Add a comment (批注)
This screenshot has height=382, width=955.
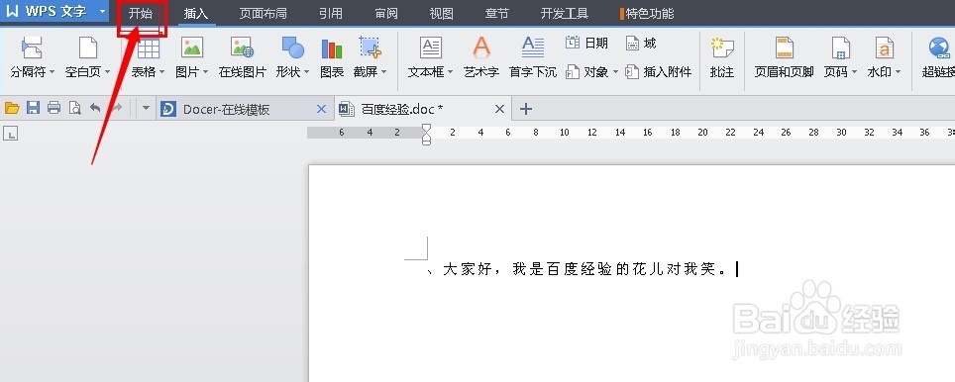click(722, 57)
